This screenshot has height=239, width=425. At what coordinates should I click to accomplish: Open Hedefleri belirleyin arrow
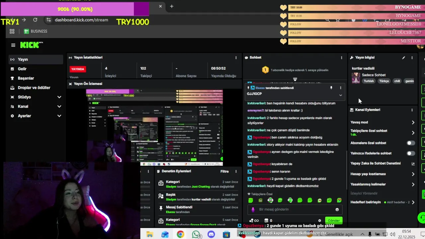(x=413, y=202)
